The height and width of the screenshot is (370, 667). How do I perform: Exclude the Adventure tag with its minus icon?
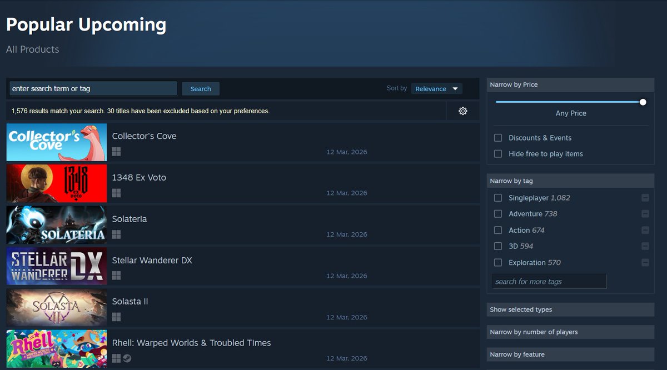(645, 214)
